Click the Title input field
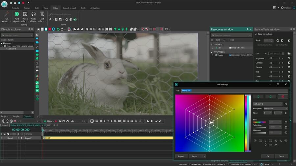This screenshot has height=166, width=296. tap(234, 91)
